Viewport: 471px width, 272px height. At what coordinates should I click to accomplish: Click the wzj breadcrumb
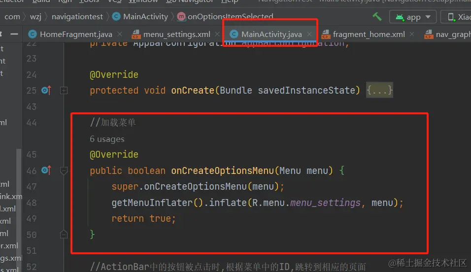pos(35,17)
